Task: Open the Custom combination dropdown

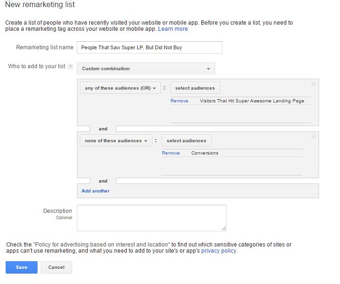Action: 146,69
